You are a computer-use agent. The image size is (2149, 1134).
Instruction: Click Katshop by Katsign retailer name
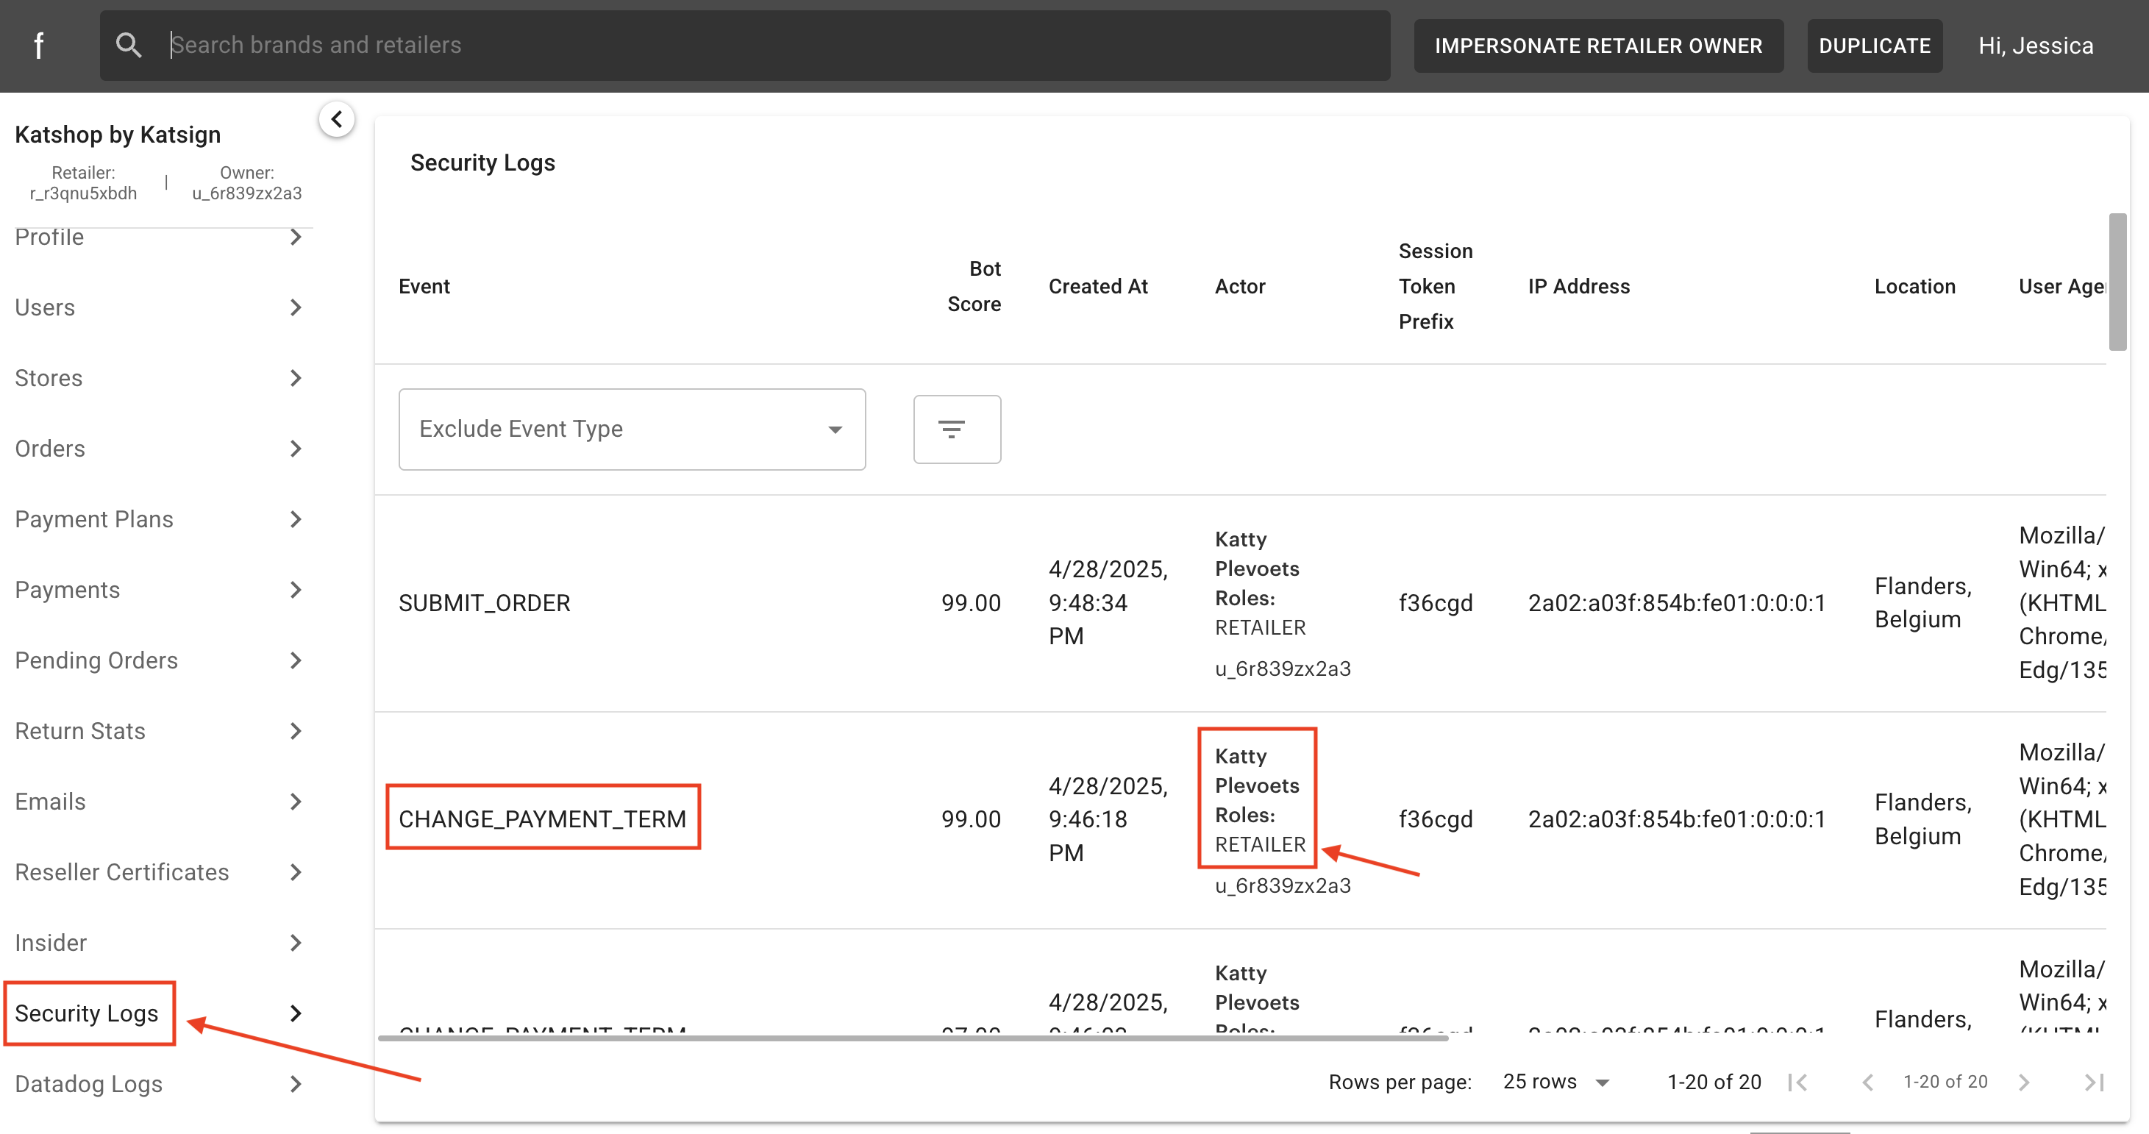118,135
